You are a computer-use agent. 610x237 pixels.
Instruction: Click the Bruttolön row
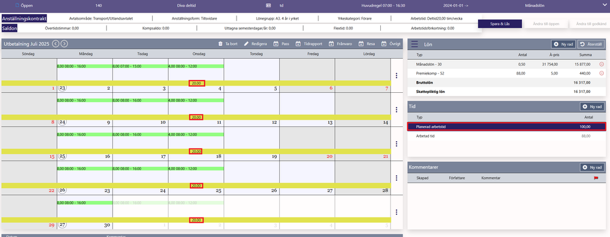(507, 82)
